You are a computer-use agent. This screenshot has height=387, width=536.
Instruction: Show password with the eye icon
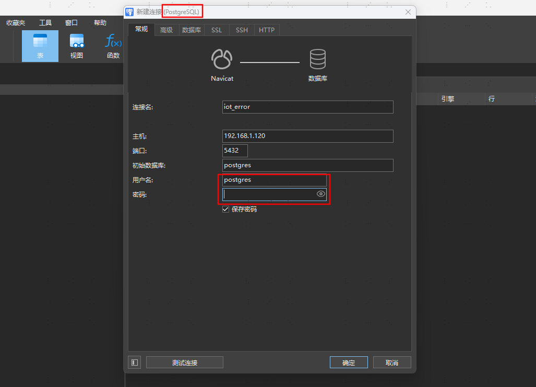(x=320, y=194)
